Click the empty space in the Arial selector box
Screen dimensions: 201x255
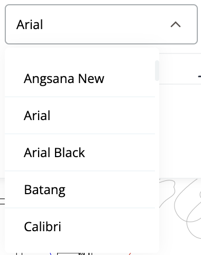[106, 24]
